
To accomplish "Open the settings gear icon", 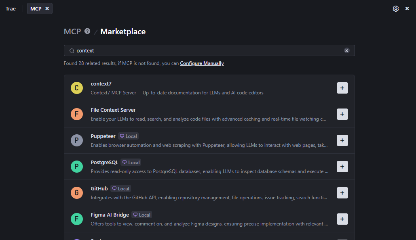I will [x=395, y=8].
